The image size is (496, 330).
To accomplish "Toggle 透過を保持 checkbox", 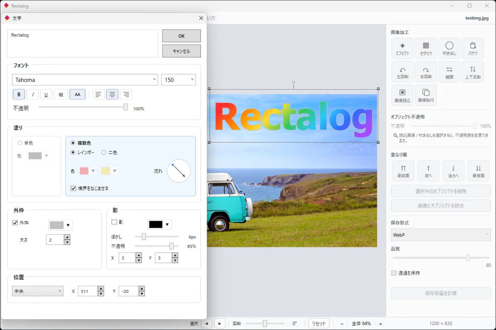I will pyautogui.click(x=405, y=273).
